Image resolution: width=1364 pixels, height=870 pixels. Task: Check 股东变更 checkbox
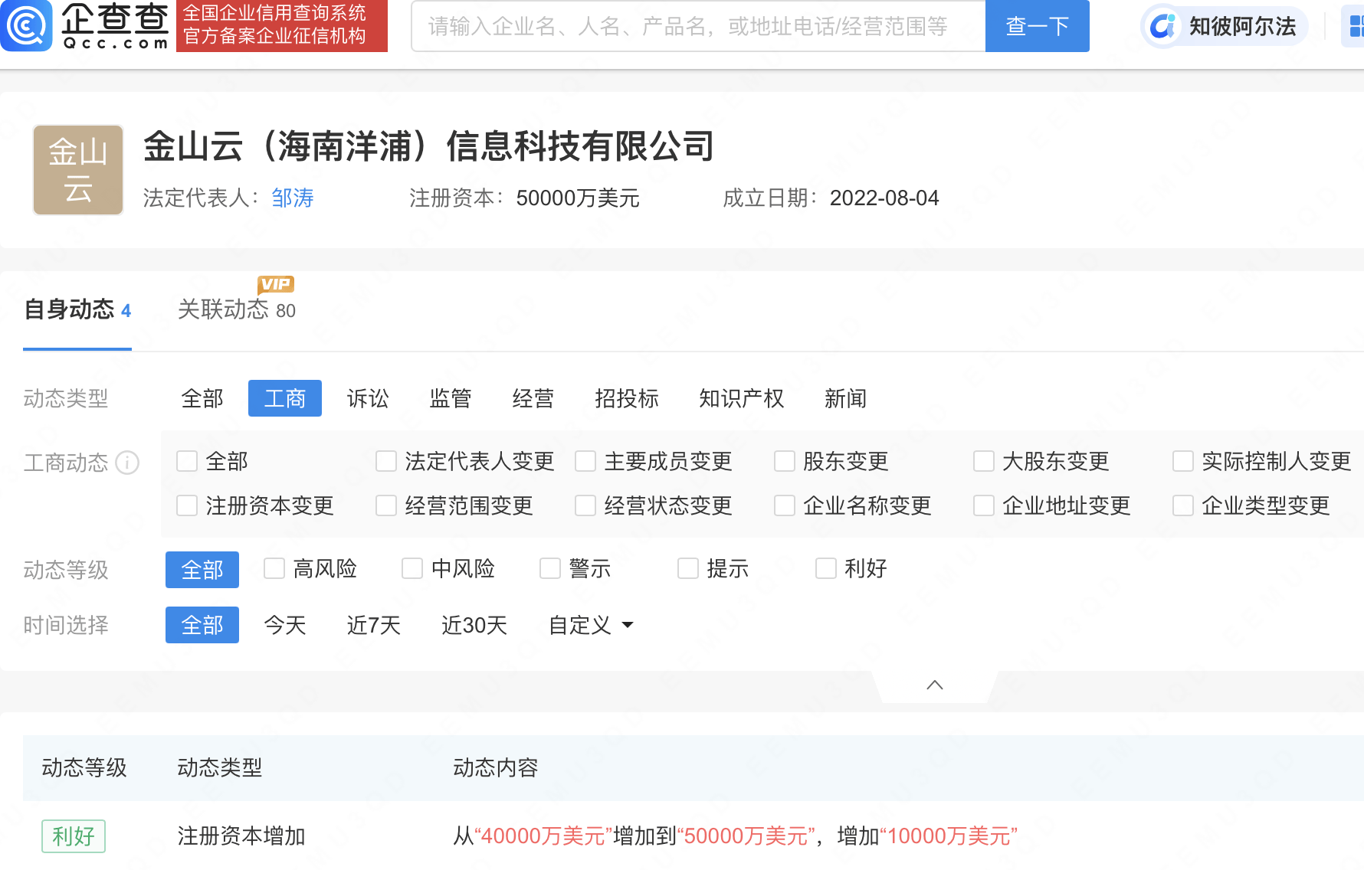(785, 461)
